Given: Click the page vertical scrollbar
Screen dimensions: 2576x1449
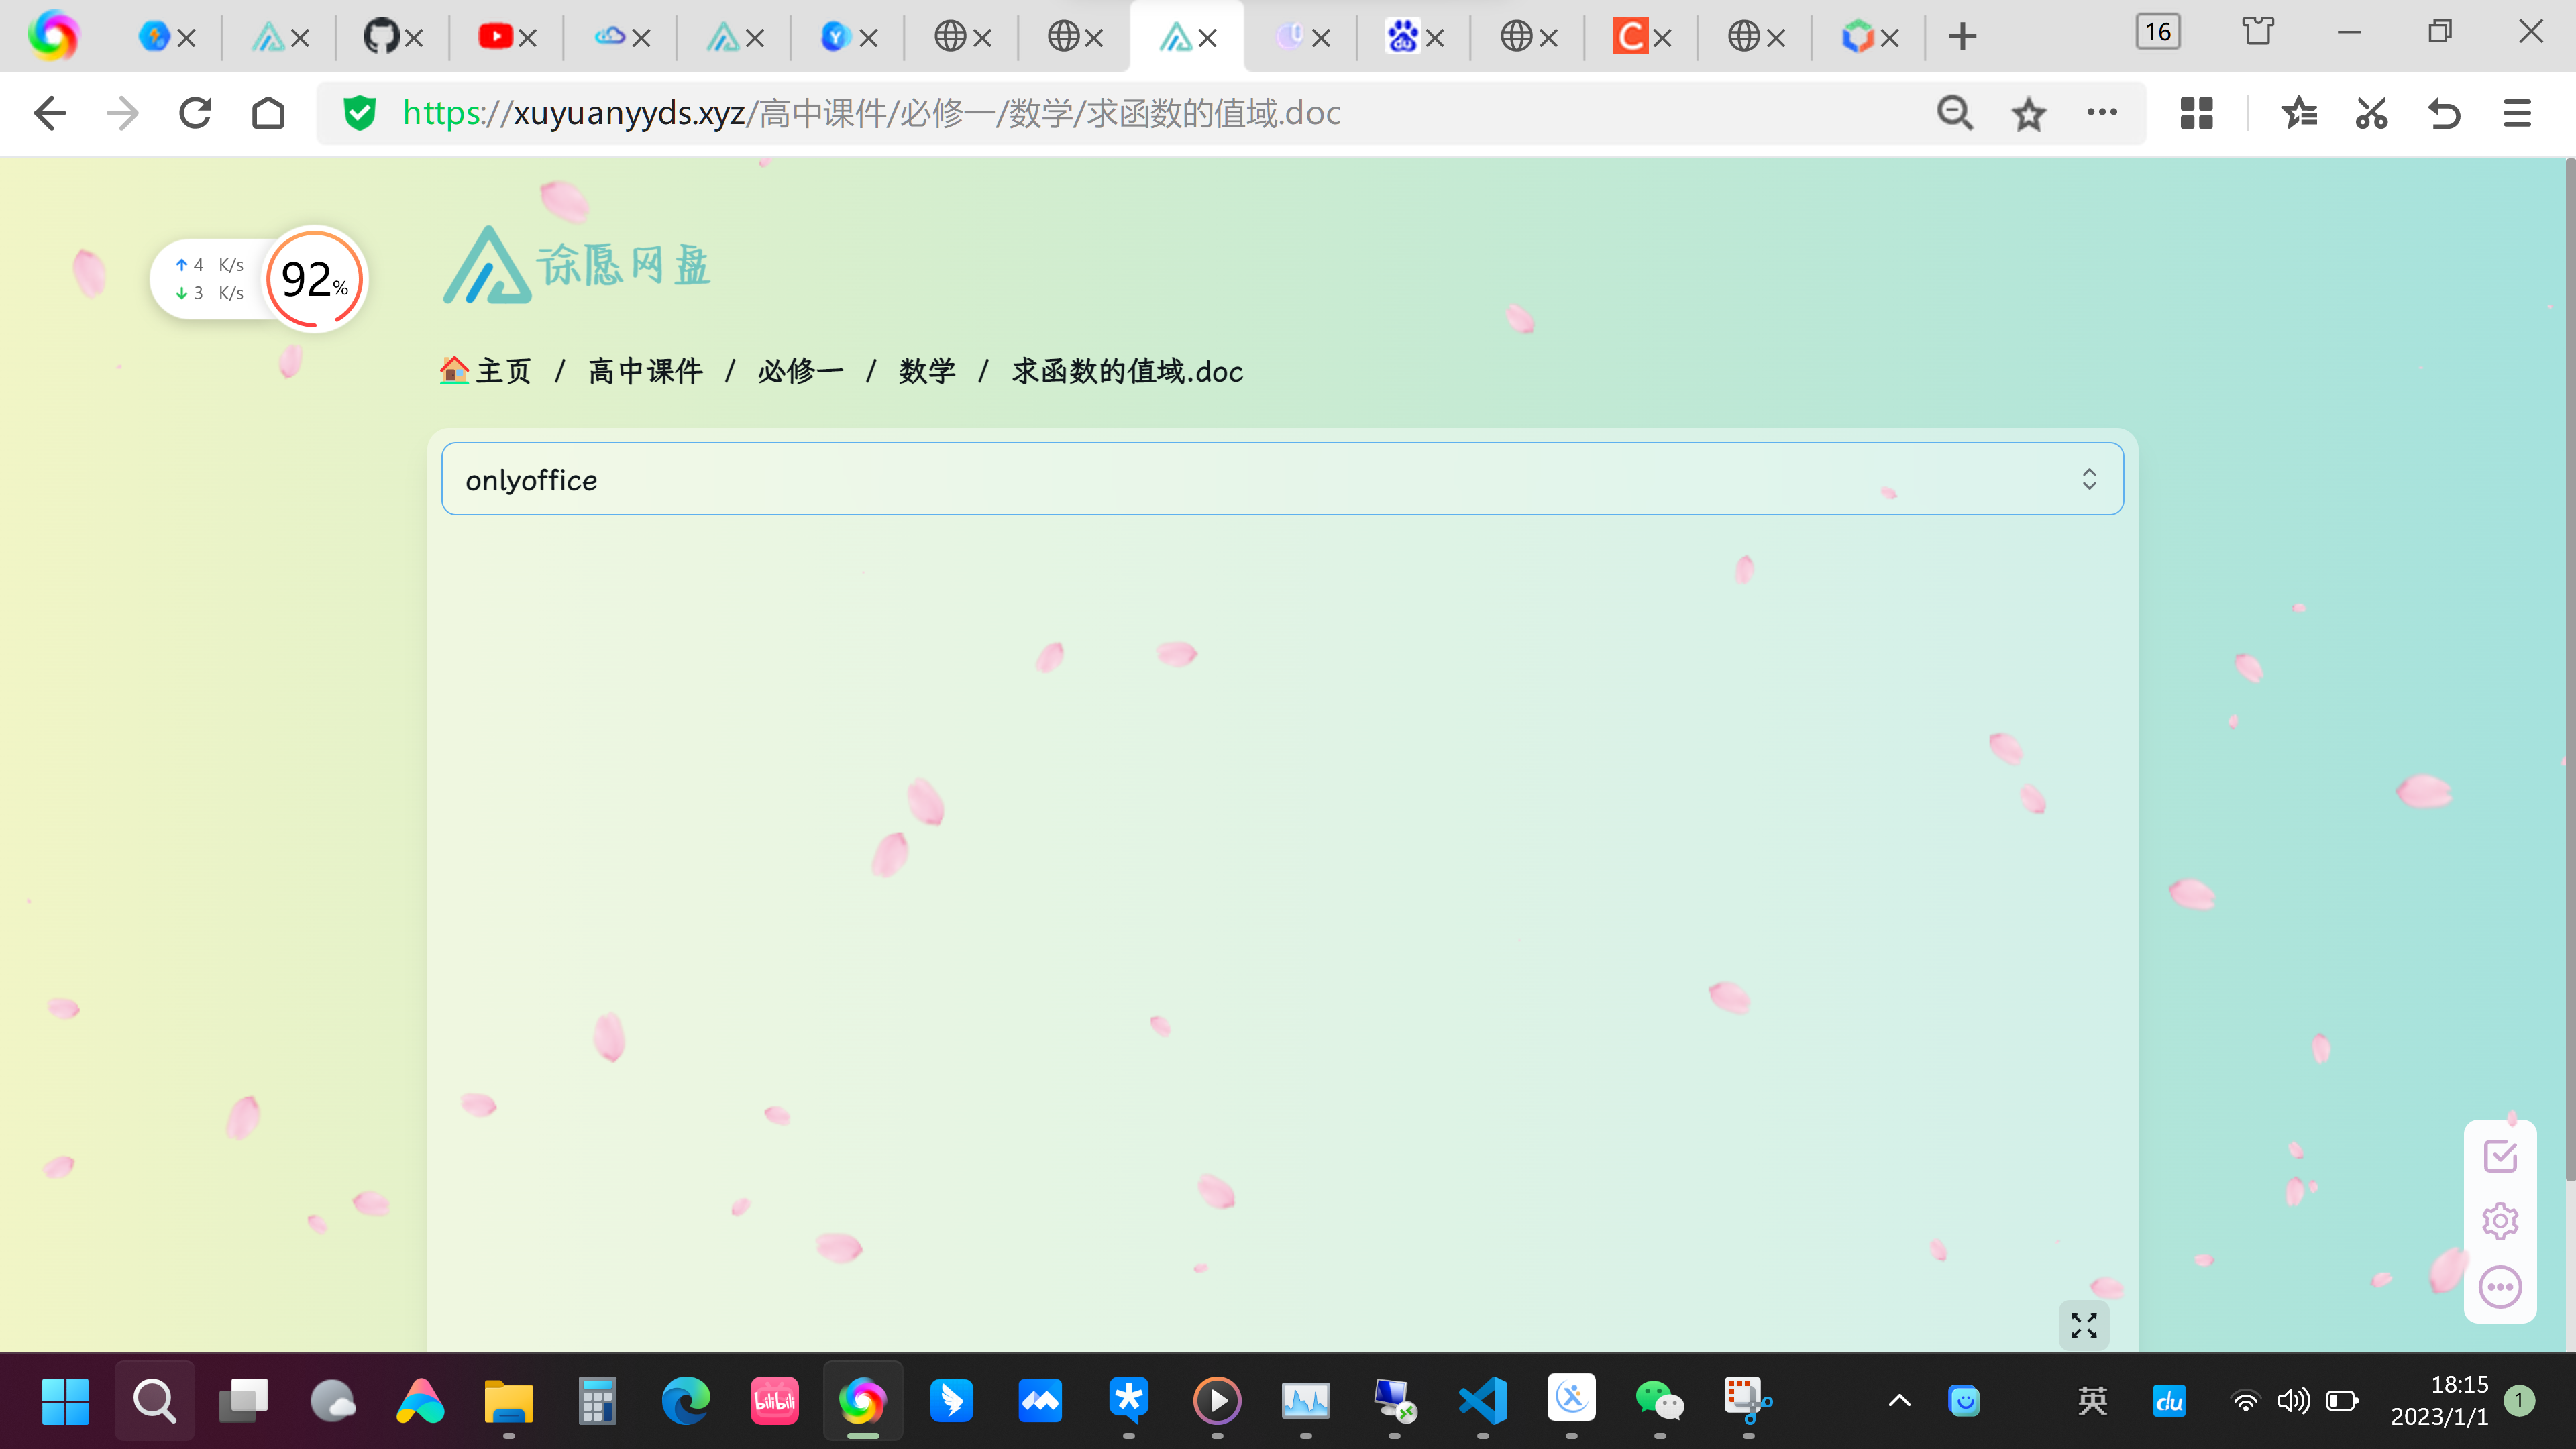Looking at the screenshot, I should 2569,670.
